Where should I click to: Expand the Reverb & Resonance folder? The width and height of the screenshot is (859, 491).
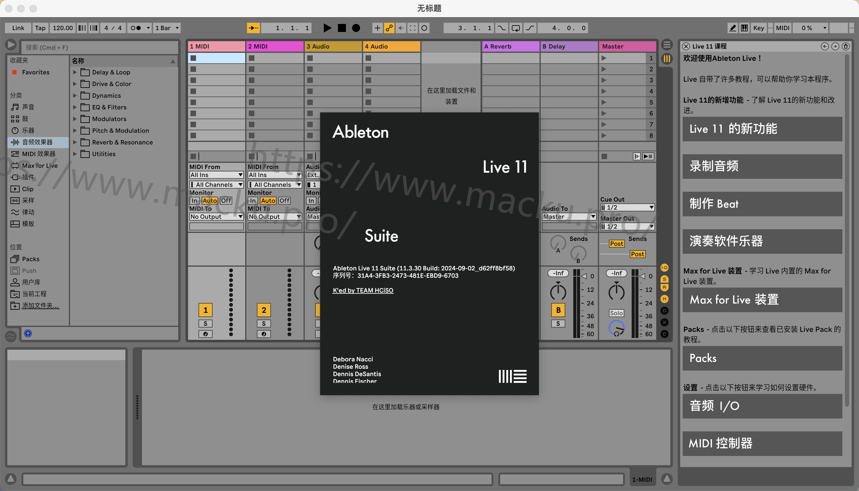coord(75,142)
